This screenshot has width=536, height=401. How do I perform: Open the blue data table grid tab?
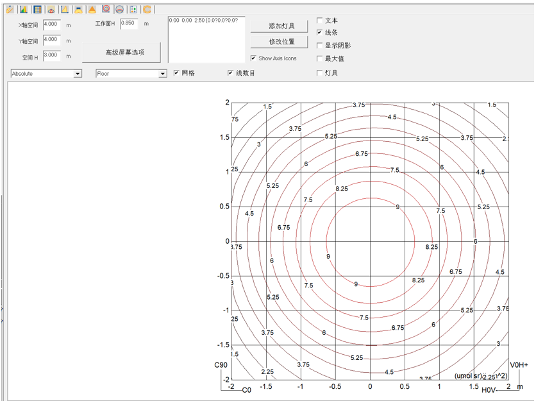[37, 9]
